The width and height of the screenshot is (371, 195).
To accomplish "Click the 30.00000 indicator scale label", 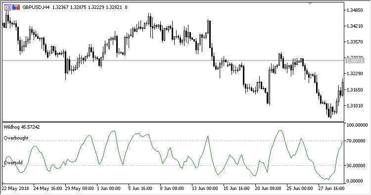I will 356,166.
